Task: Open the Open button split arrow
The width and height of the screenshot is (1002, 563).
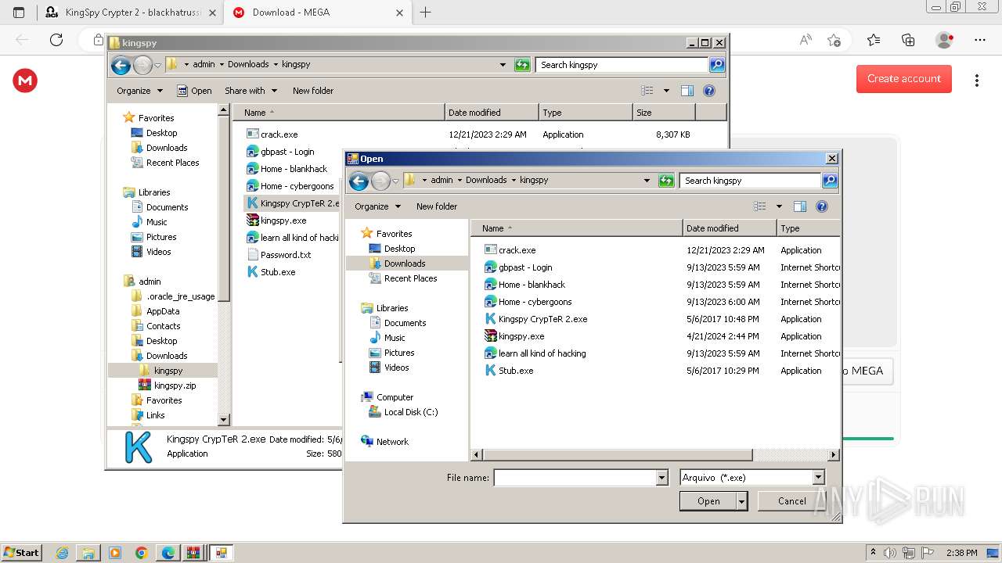Action: (741, 501)
